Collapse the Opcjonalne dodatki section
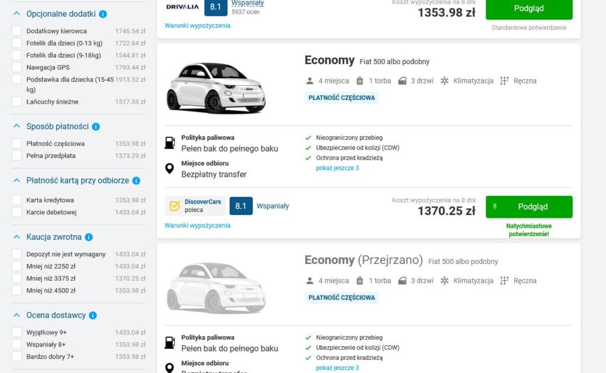The height and width of the screenshot is (373, 606). click(17, 14)
